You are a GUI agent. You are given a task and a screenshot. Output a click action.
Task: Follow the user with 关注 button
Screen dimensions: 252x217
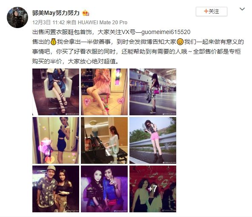click(x=211, y=11)
